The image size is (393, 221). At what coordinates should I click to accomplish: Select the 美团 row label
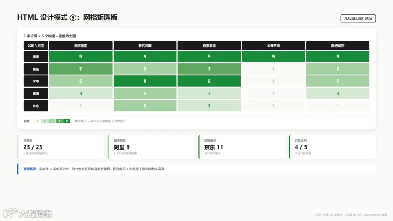click(x=36, y=93)
